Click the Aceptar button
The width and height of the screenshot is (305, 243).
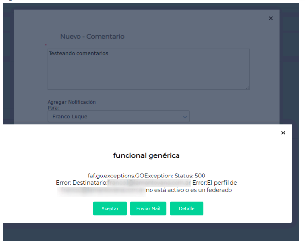coord(110,208)
